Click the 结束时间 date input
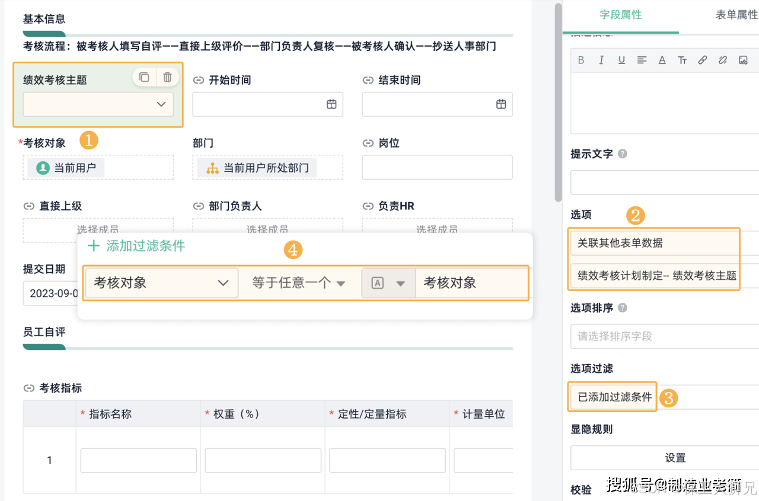The height and width of the screenshot is (501, 759). coord(437,104)
